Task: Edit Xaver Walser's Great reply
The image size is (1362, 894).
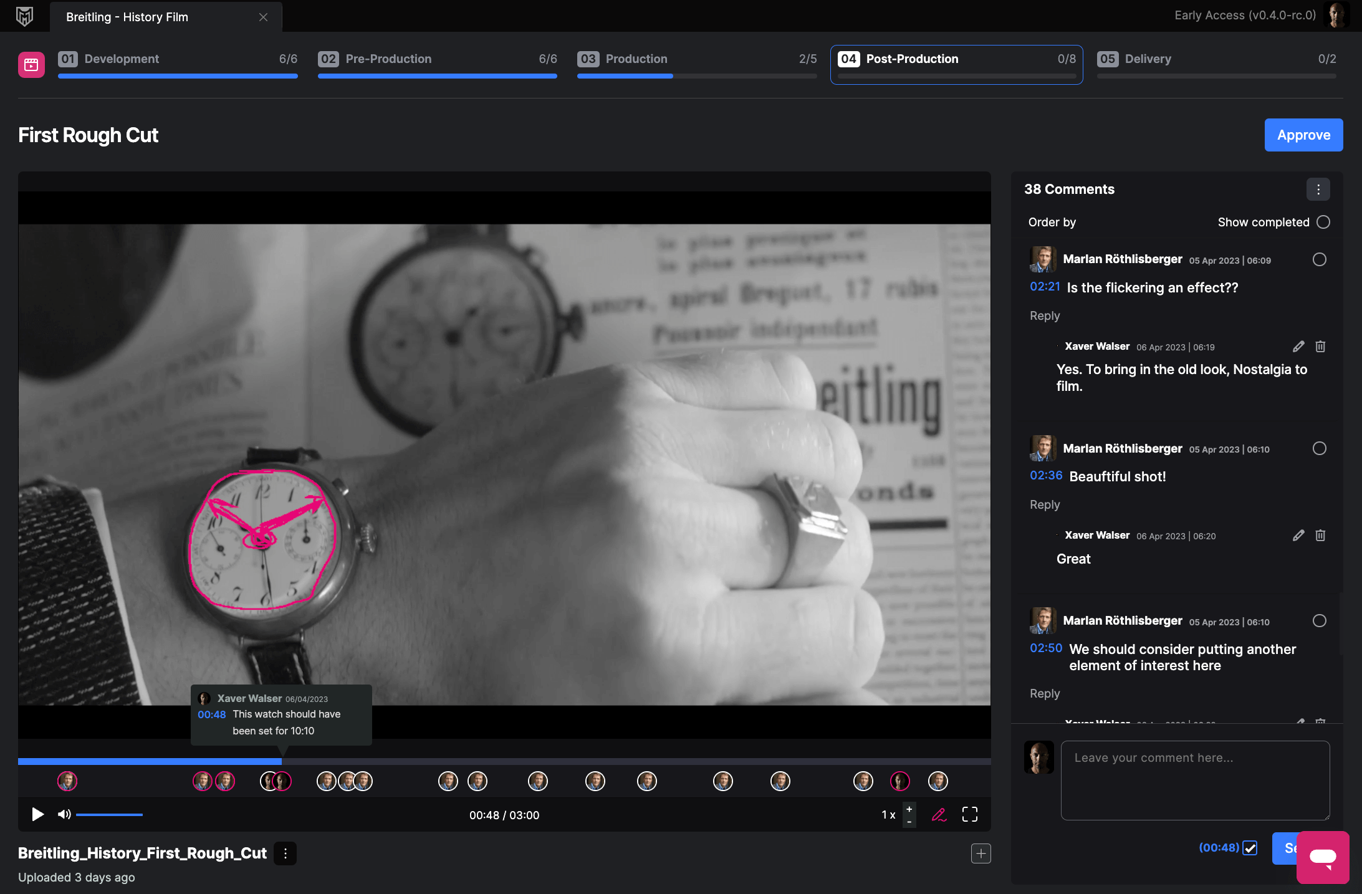Action: coord(1298,536)
